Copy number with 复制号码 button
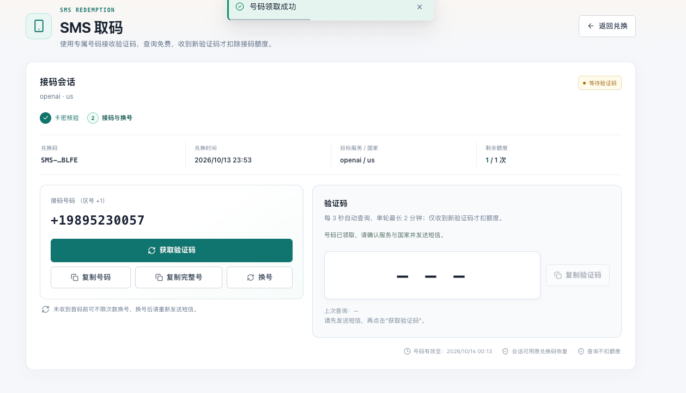The width and height of the screenshot is (686, 393). tap(90, 277)
